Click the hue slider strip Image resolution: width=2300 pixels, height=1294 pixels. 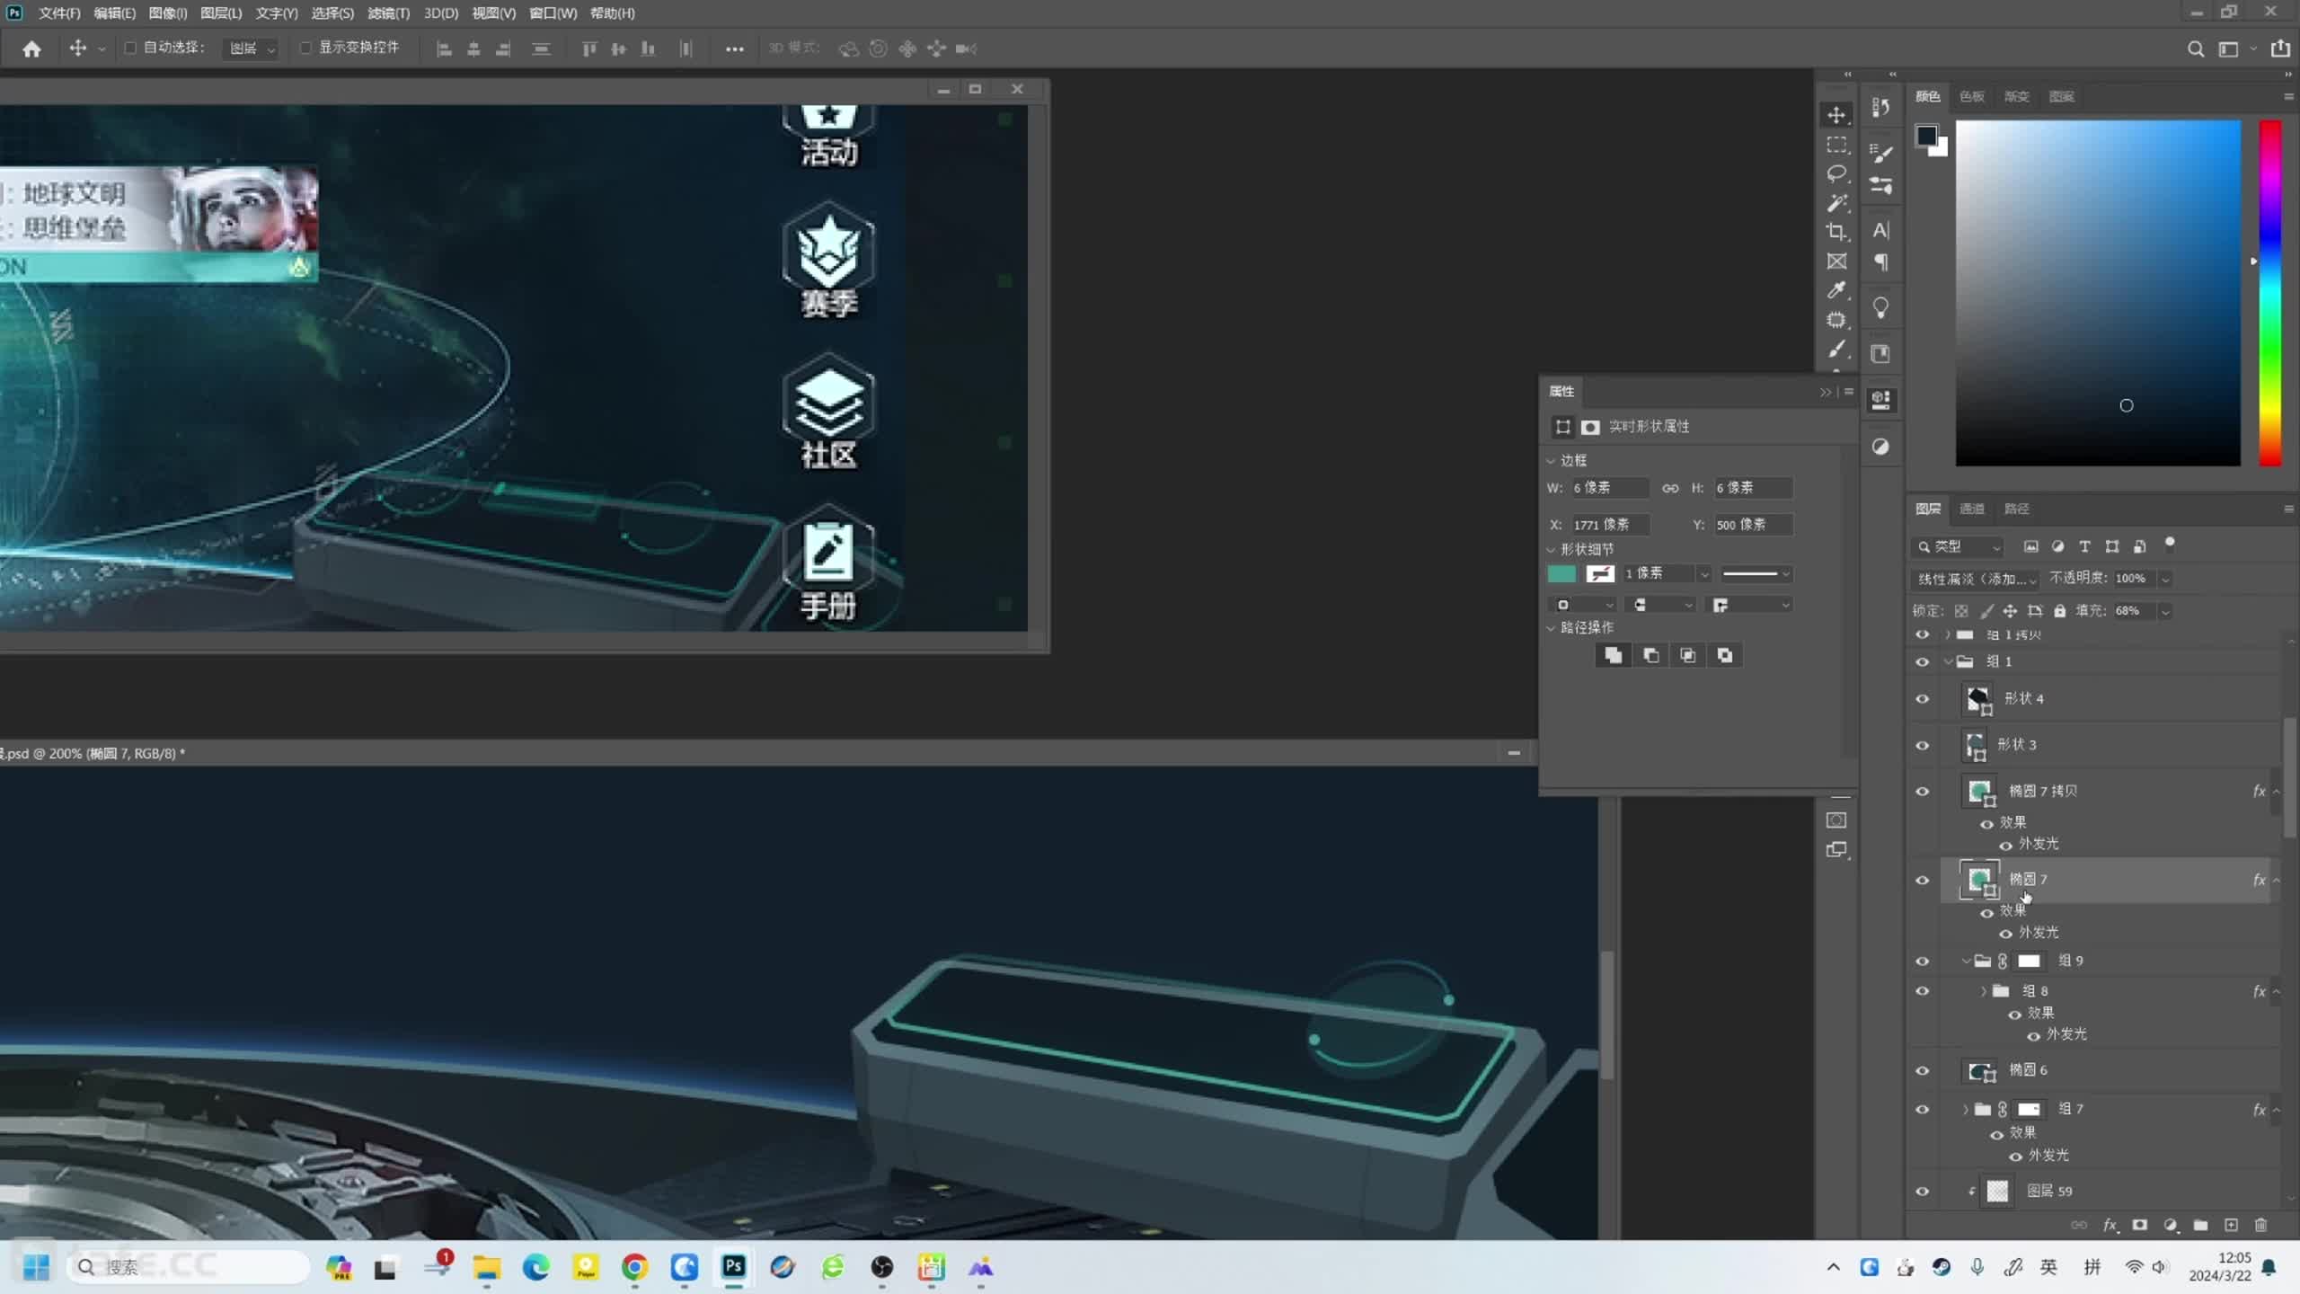tap(2270, 293)
